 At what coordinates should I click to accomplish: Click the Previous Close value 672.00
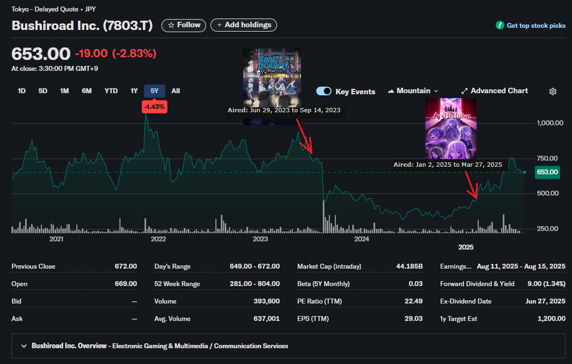(126, 266)
